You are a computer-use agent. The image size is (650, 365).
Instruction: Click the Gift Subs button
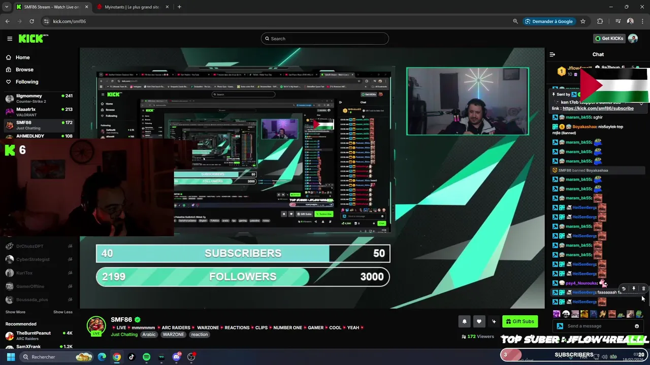[x=520, y=321]
